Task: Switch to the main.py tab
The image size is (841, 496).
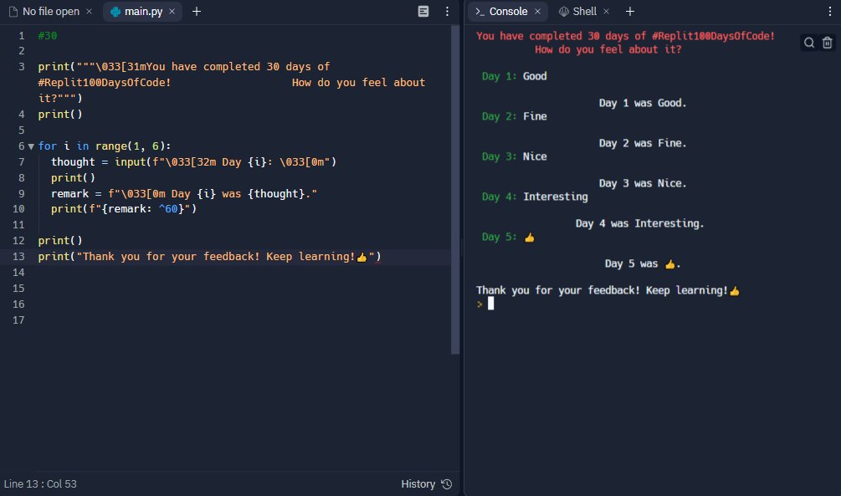Action: click(142, 11)
